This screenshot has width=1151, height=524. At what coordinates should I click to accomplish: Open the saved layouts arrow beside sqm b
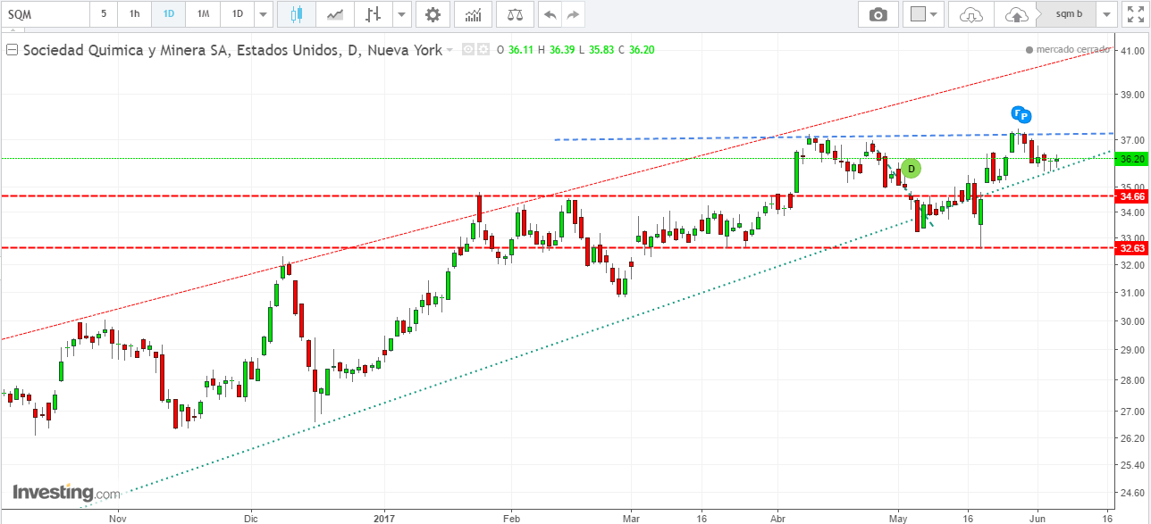1108,14
